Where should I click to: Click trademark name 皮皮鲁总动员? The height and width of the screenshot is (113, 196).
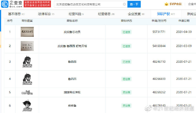click(x=72, y=32)
